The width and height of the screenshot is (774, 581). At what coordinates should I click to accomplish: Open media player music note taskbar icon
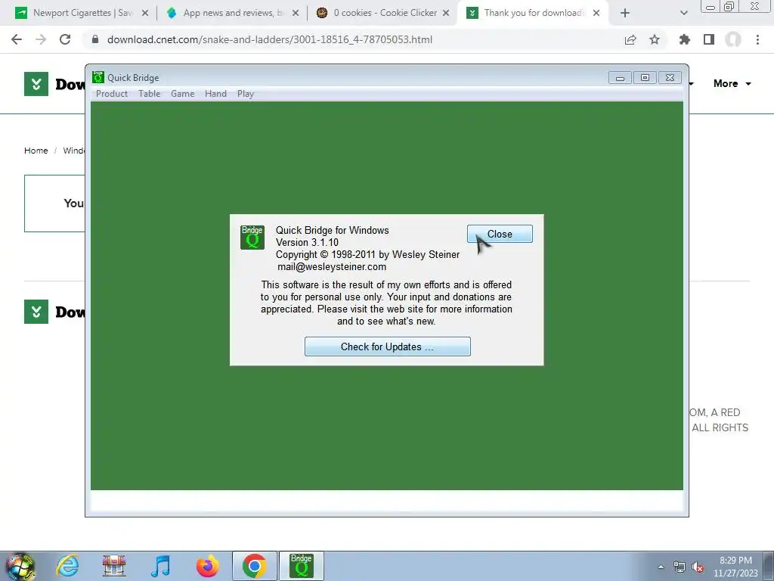161,566
